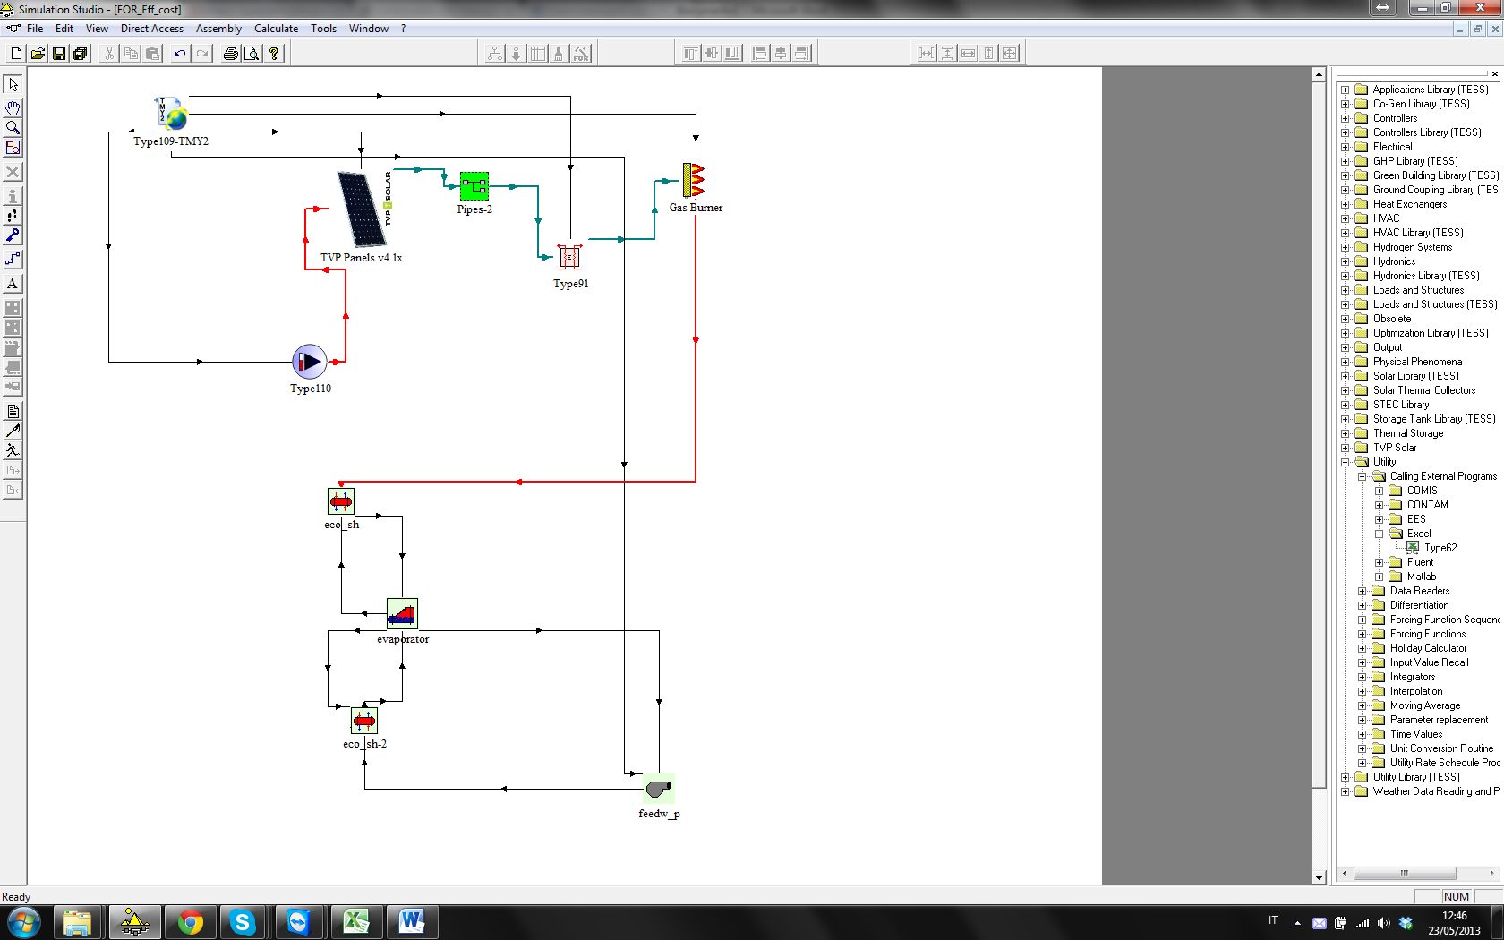Select Physical Phenomena library folder
1504x940 pixels.
coord(1417,362)
